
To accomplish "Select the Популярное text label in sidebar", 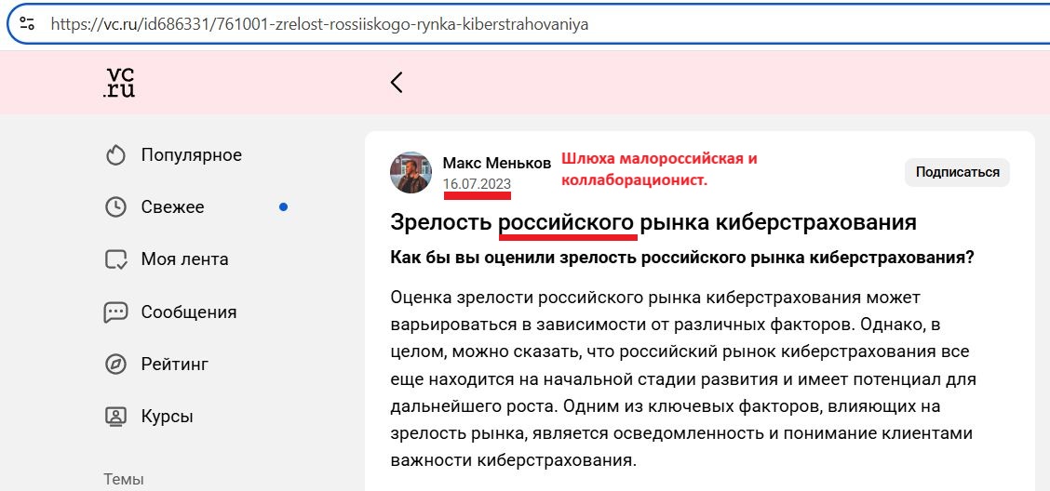I will (x=191, y=155).
